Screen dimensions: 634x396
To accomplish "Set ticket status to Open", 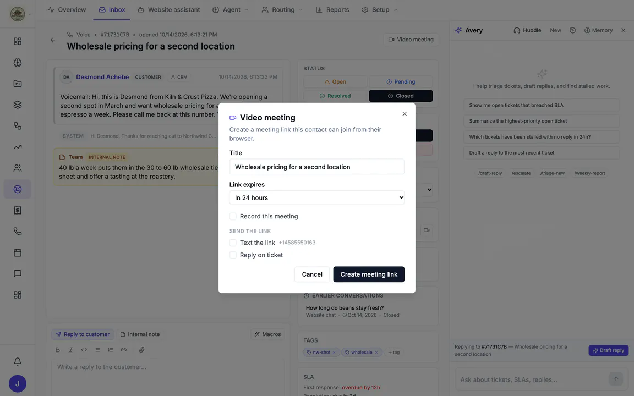I will coord(335,81).
